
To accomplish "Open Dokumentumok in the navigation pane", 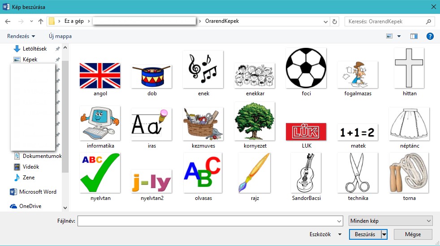I will (x=42, y=156).
